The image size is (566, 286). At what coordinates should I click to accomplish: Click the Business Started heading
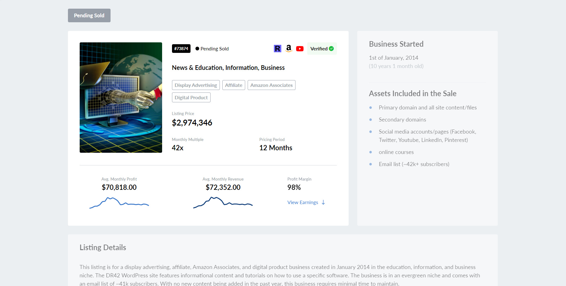point(396,44)
